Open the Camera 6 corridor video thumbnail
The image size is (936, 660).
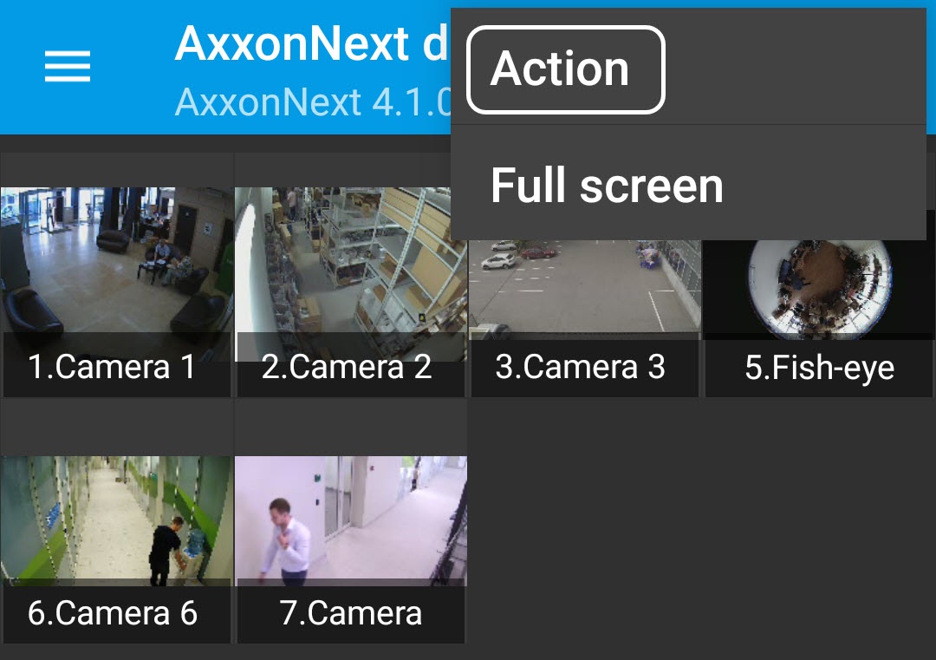pyautogui.click(x=116, y=519)
